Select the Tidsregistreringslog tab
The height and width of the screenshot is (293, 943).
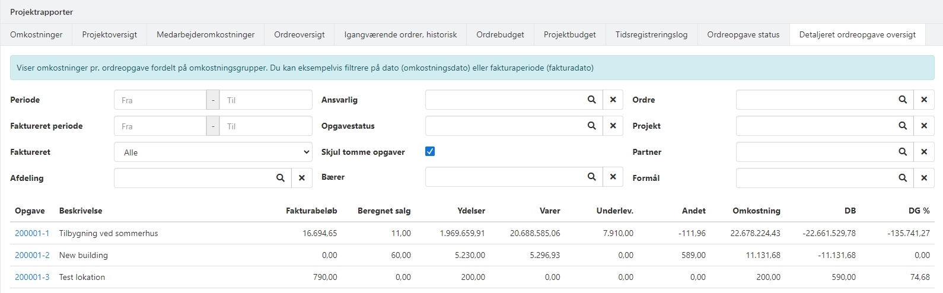(652, 34)
